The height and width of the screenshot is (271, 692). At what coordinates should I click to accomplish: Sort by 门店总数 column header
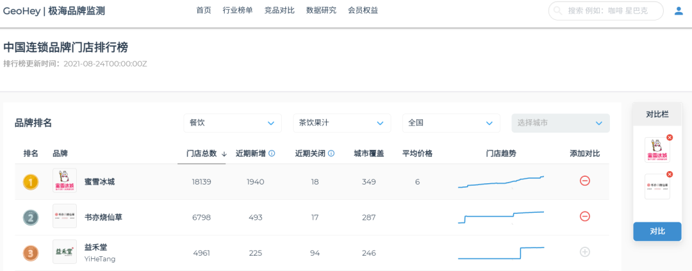(x=202, y=154)
